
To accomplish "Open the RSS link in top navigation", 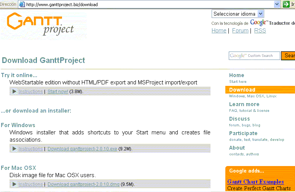I will (260, 31).
